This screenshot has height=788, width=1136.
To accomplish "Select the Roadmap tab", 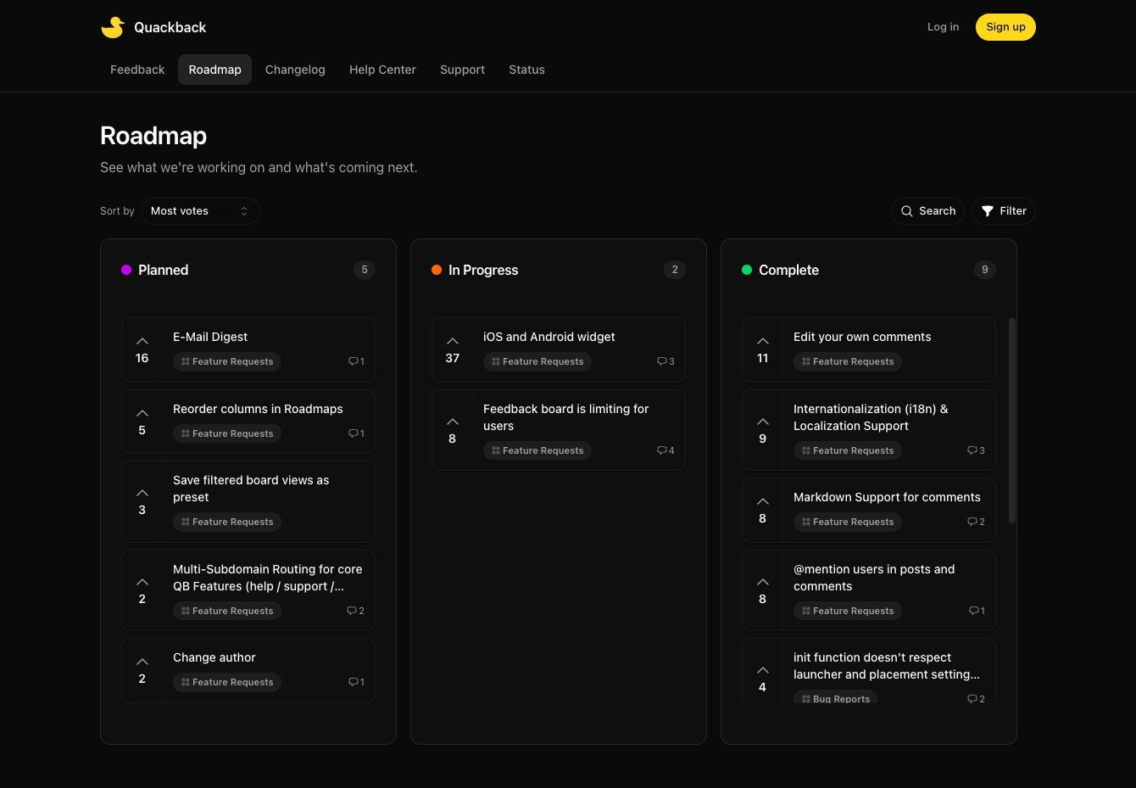I will (215, 70).
